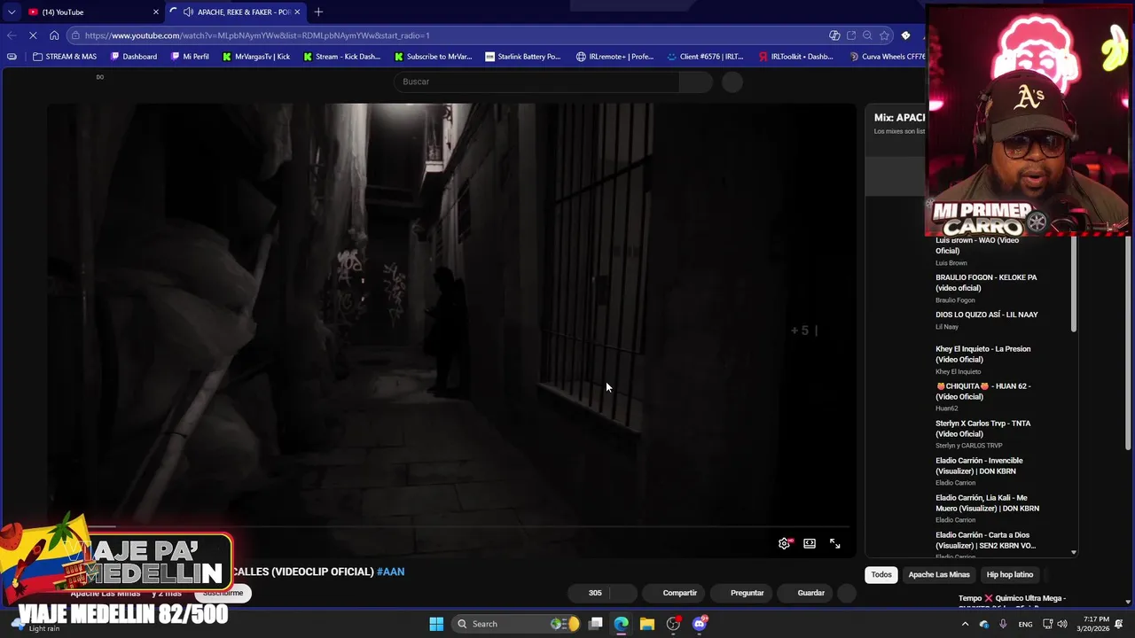Open Task View from the taskbar
Viewport: 1135px width, 638px height.
(x=596, y=624)
